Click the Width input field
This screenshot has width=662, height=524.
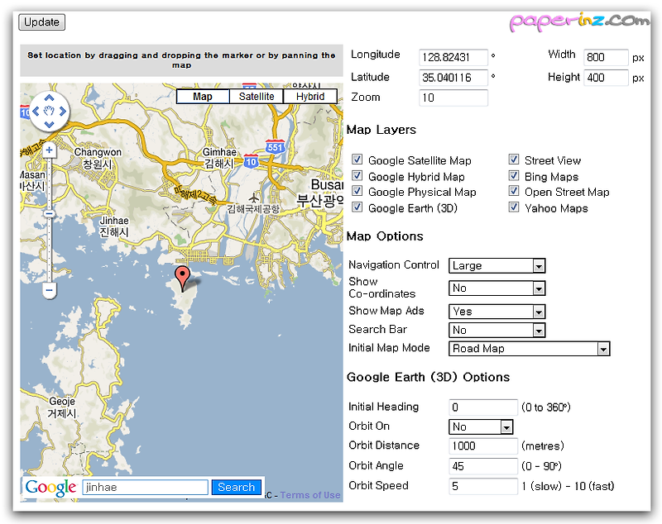tap(606, 57)
